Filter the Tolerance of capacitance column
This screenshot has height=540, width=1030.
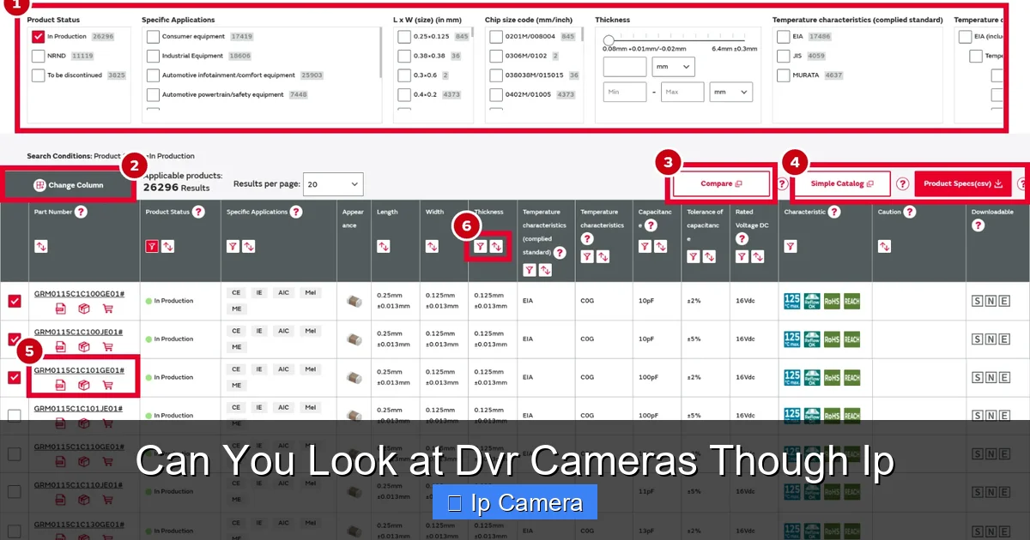point(694,256)
